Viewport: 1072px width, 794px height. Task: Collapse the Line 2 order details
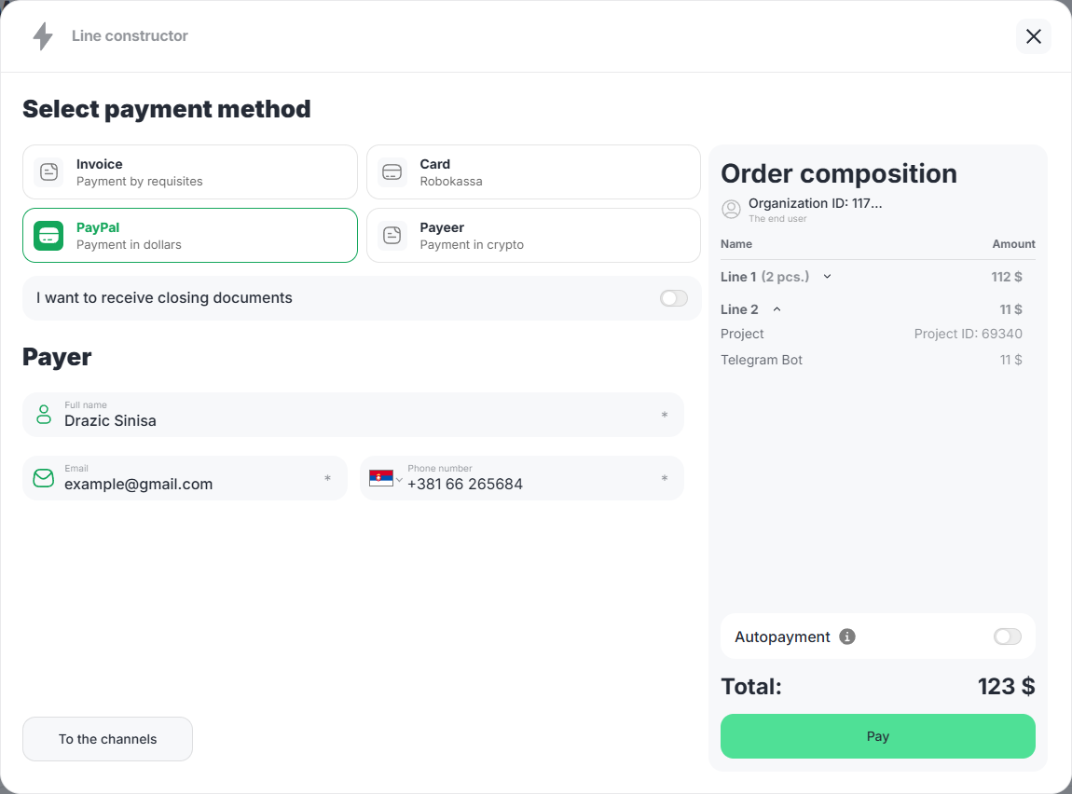pos(777,309)
